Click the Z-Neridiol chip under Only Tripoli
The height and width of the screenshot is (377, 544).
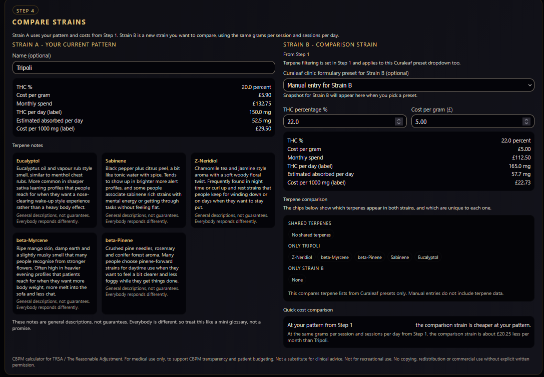[x=302, y=257]
